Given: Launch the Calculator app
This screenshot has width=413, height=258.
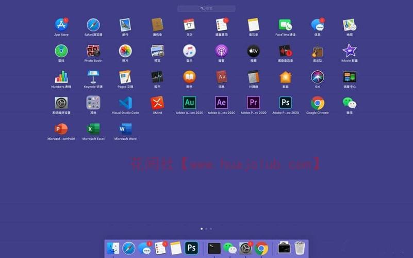Looking at the screenshot, I should pyautogui.click(x=254, y=77).
